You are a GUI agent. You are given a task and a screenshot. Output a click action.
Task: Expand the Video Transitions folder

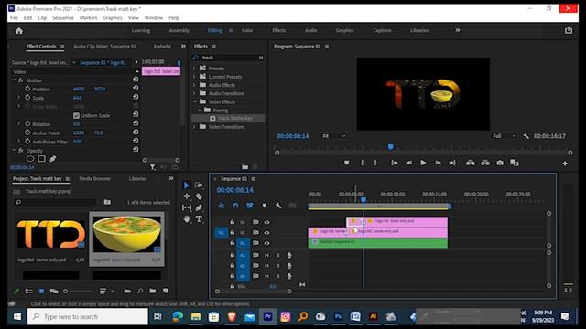coord(194,127)
